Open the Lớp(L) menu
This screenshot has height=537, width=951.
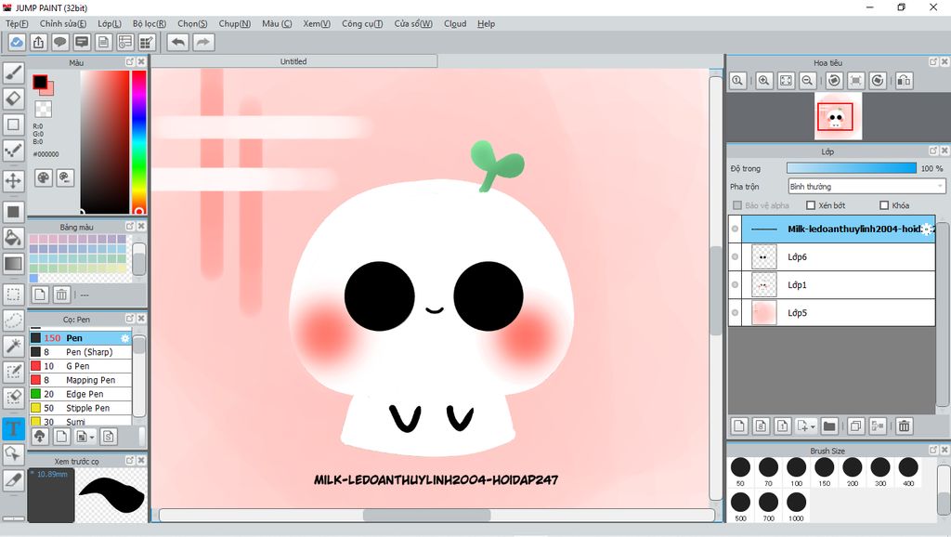tap(110, 23)
